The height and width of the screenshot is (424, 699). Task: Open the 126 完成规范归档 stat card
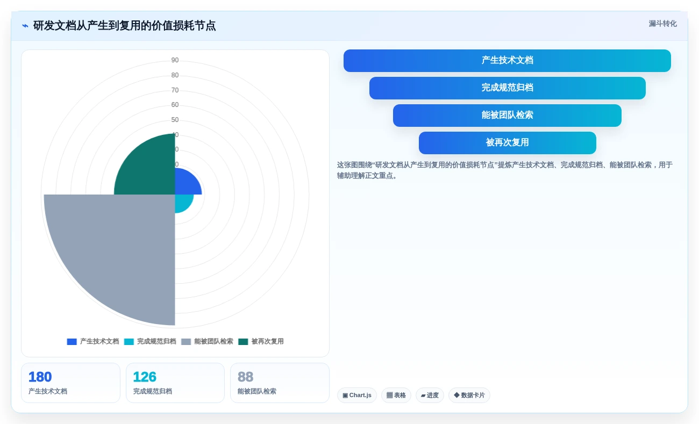tap(175, 383)
